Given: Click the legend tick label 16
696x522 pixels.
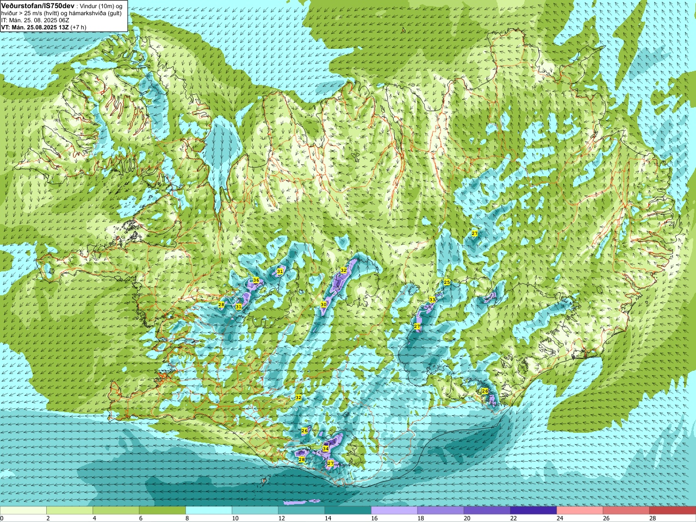Looking at the screenshot, I should pos(374,518).
